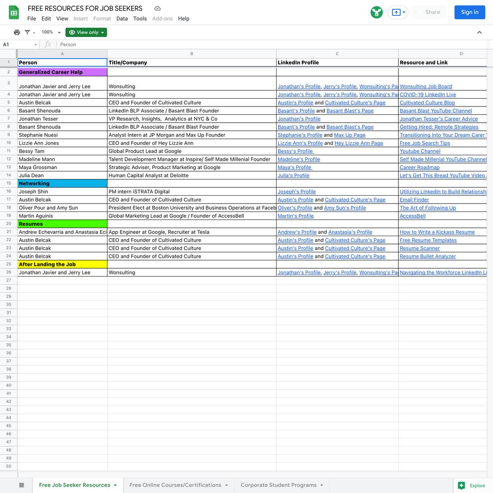Select the blue Networking cell
The image size is (493, 493).
62,183
